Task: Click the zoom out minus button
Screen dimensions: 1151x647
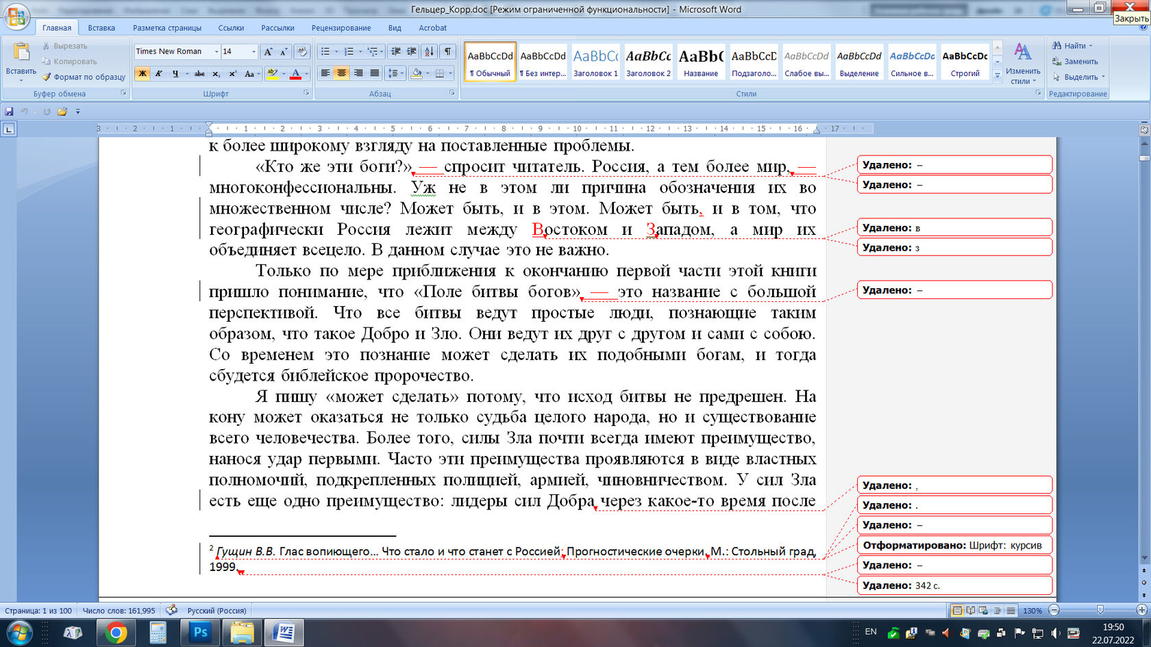Action: [1054, 610]
